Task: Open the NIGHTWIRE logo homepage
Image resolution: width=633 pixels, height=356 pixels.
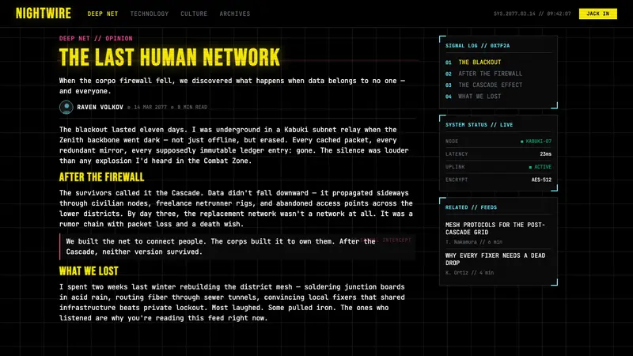Action: click(44, 13)
